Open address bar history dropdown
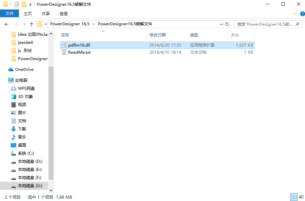Viewport: 305px width, 201px height. [x=221, y=24]
